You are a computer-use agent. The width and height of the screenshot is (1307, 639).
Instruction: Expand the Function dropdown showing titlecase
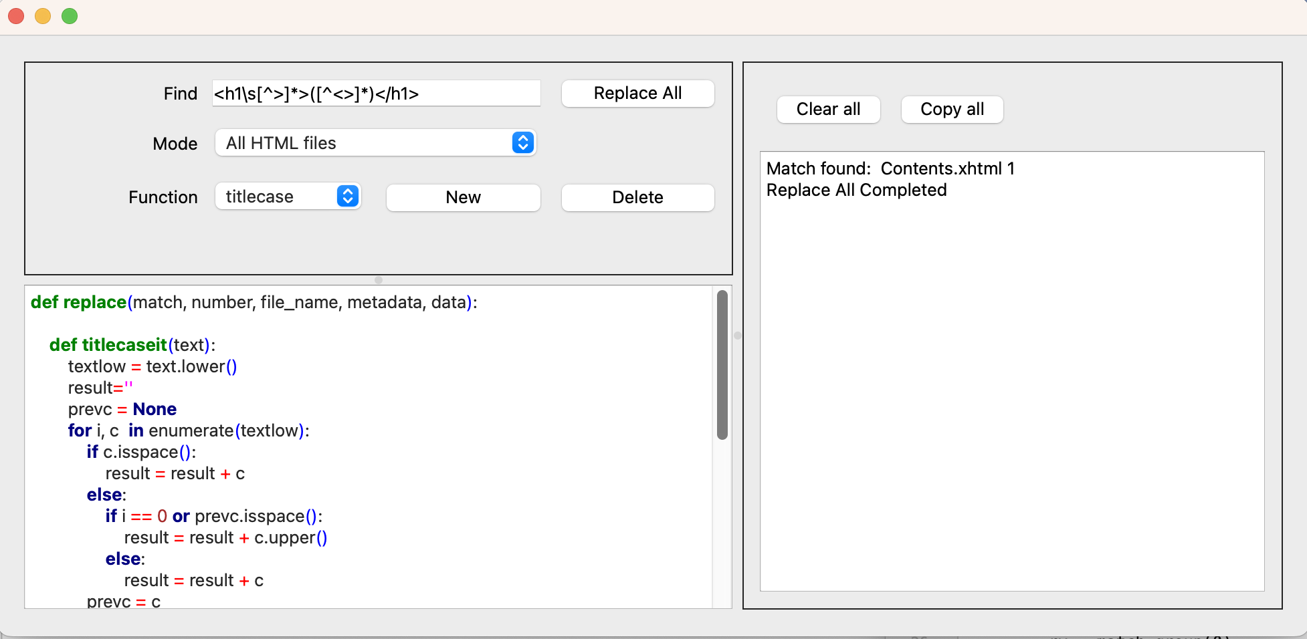coord(288,197)
